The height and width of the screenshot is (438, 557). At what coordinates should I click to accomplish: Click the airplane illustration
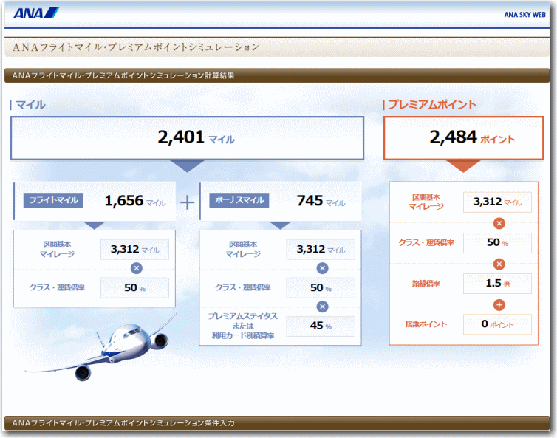103,348
